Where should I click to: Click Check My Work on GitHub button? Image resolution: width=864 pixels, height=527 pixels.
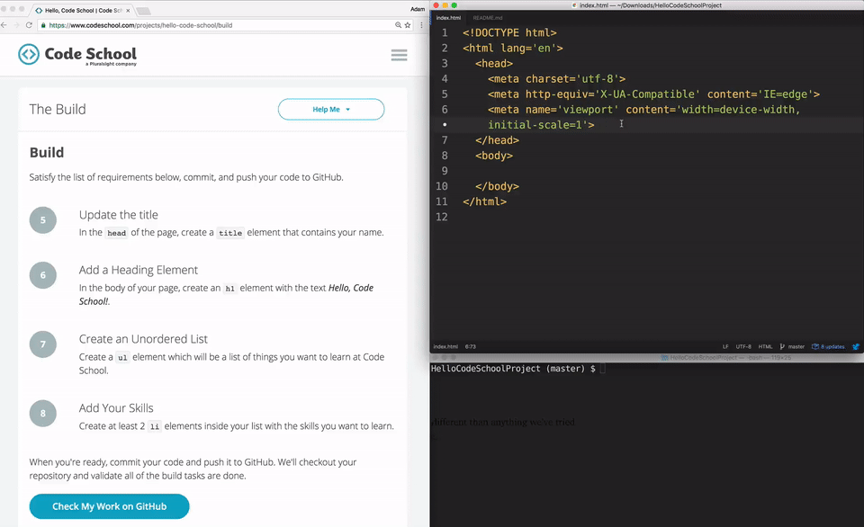pyautogui.click(x=109, y=506)
